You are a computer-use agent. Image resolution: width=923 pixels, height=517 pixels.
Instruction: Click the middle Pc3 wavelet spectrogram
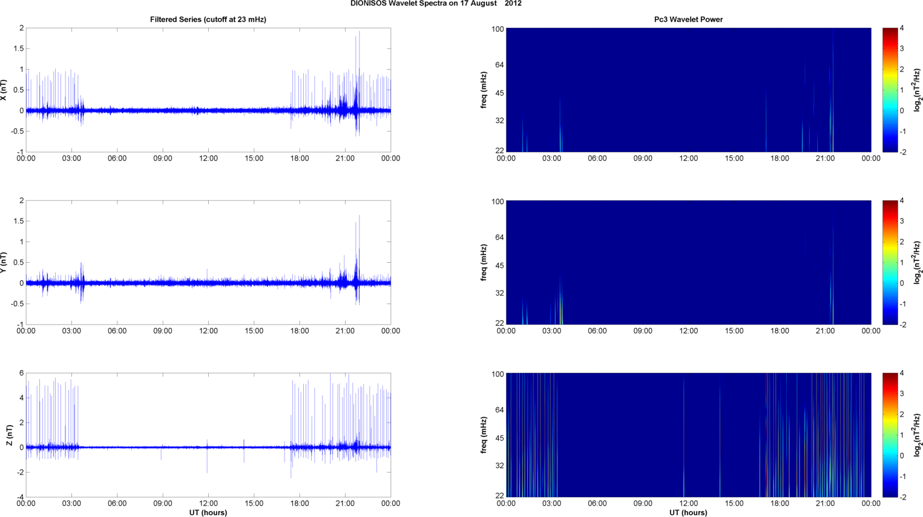pos(688,262)
